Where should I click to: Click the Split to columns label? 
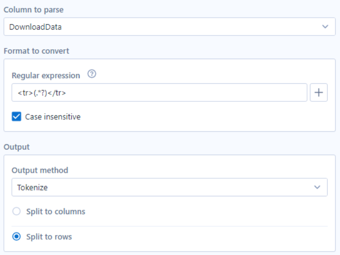pos(56,212)
